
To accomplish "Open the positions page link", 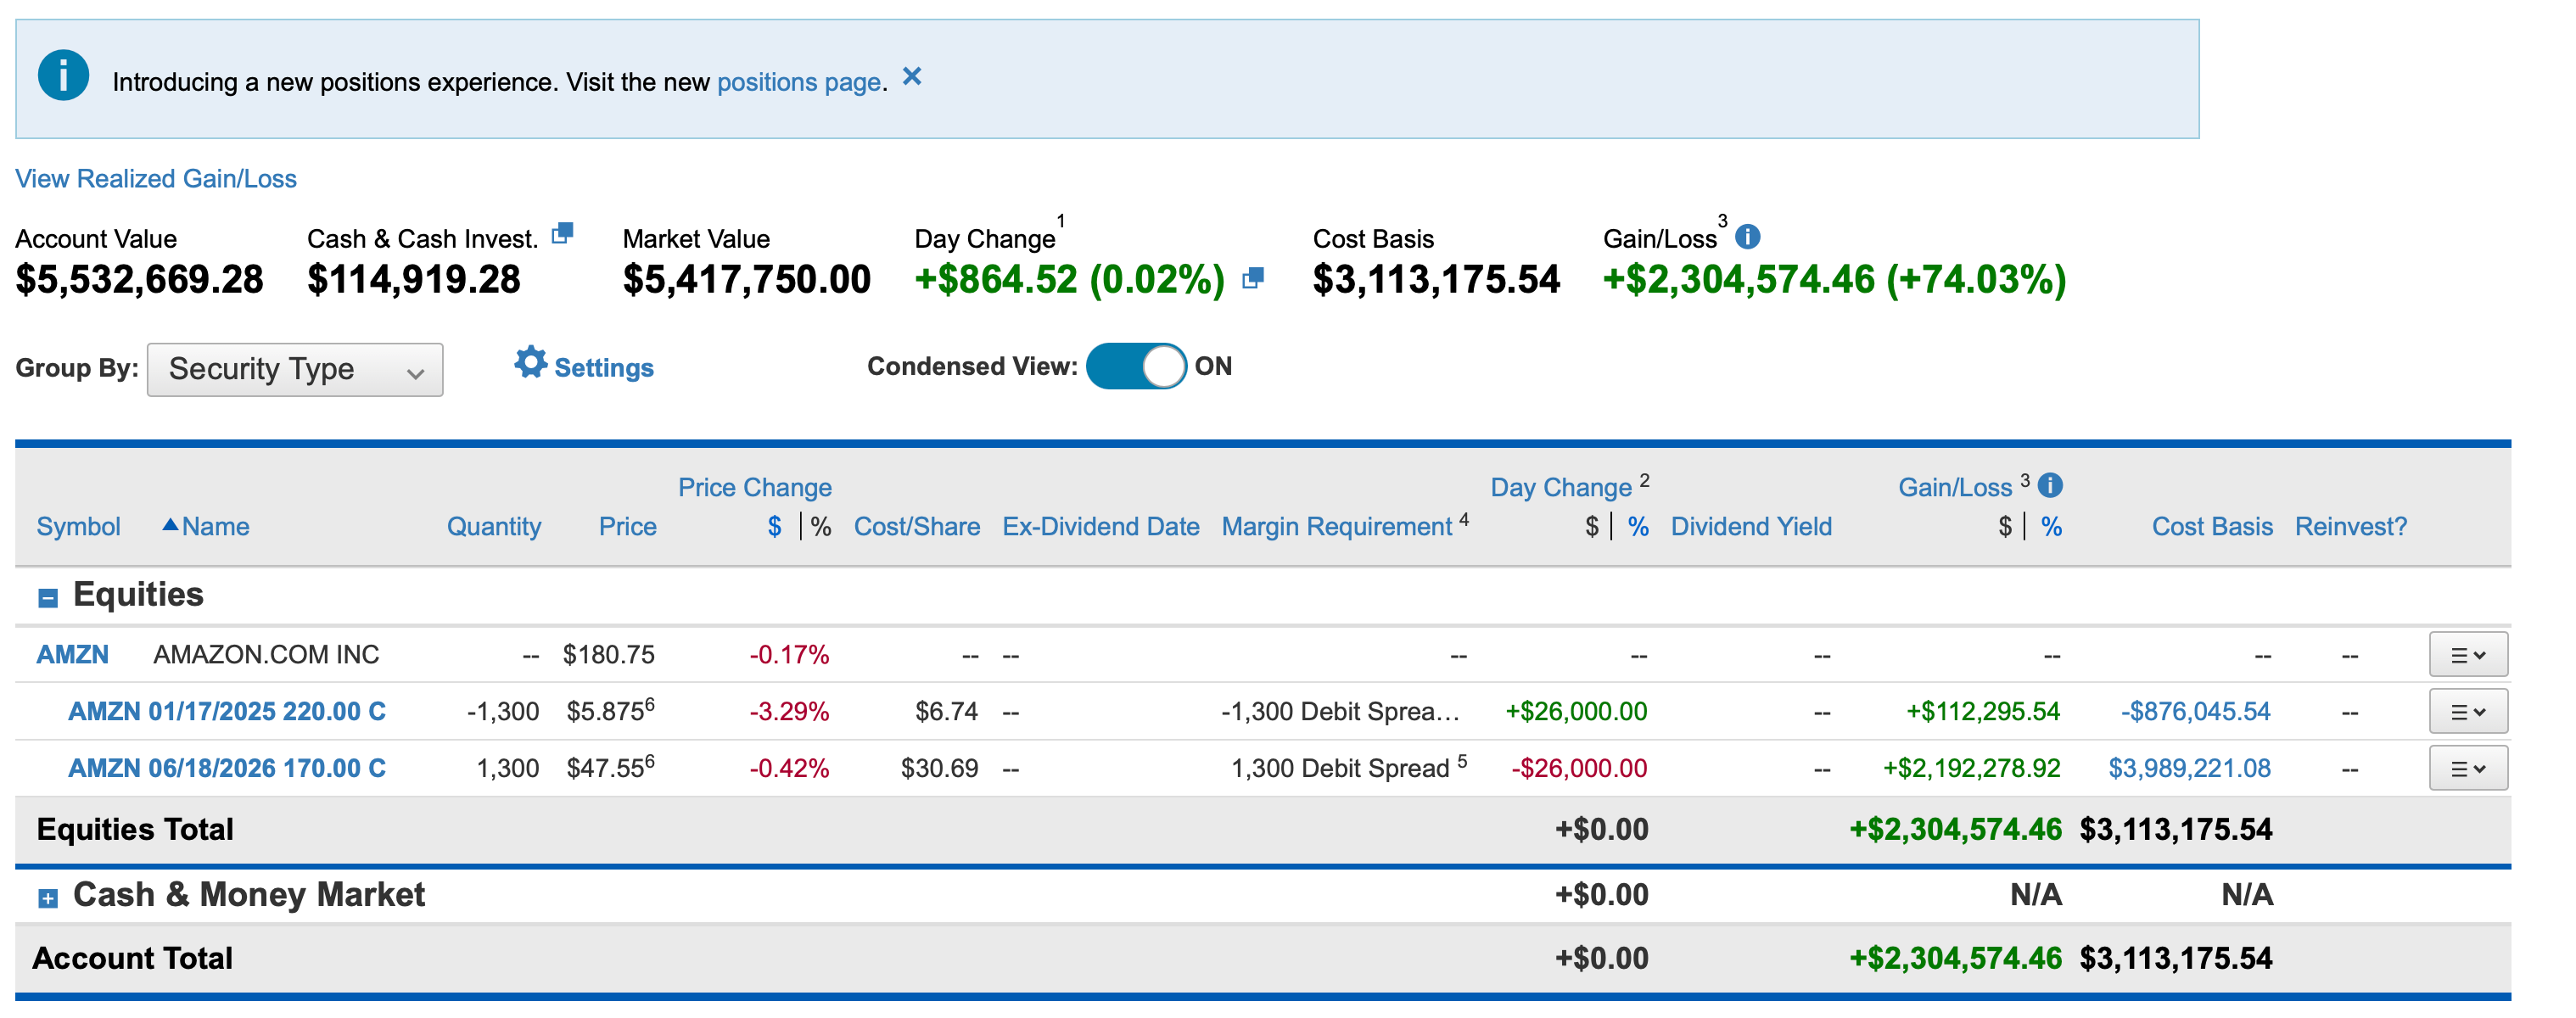I will click(x=799, y=82).
